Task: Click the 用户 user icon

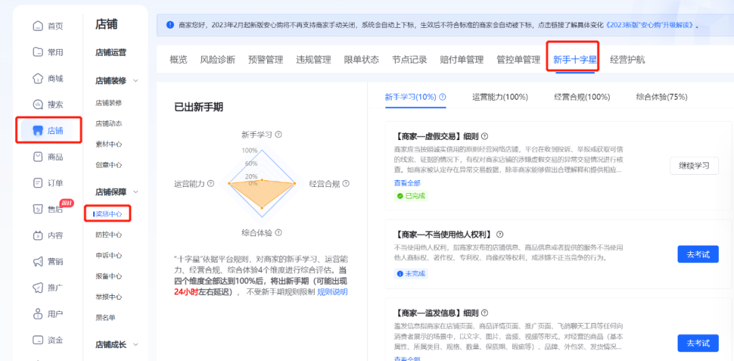Action: [37, 313]
